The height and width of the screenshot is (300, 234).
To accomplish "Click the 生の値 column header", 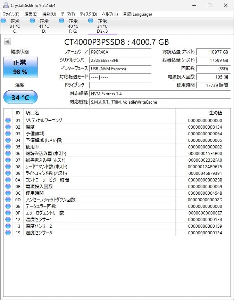I will 200,113.
